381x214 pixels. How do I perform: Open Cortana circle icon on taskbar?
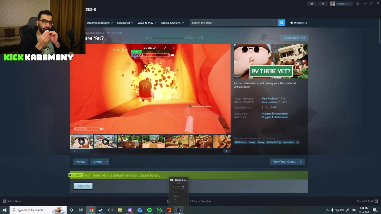[71, 210]
